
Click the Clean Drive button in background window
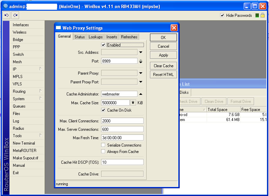pos(214,102)
